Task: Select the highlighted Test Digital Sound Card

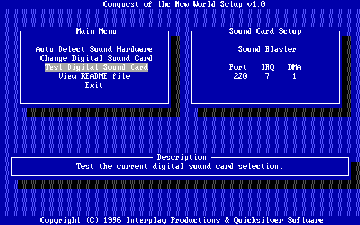Action: point(97,67)
